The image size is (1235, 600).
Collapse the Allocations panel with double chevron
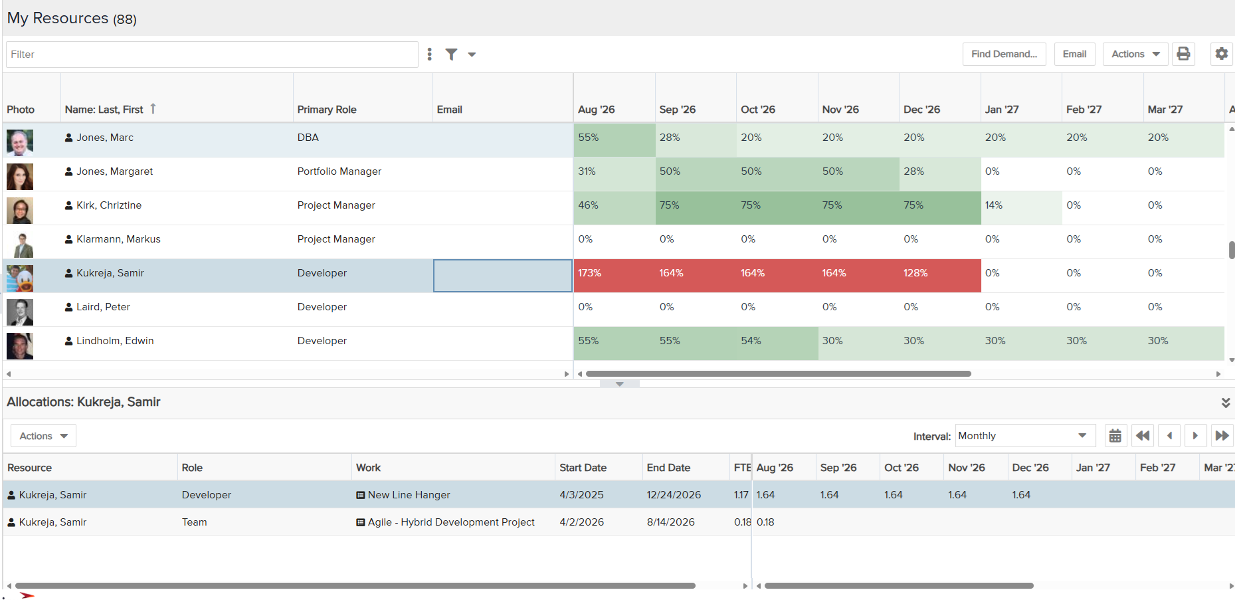[1226, 403]
